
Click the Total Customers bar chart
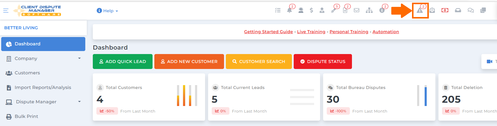(187, 96)
